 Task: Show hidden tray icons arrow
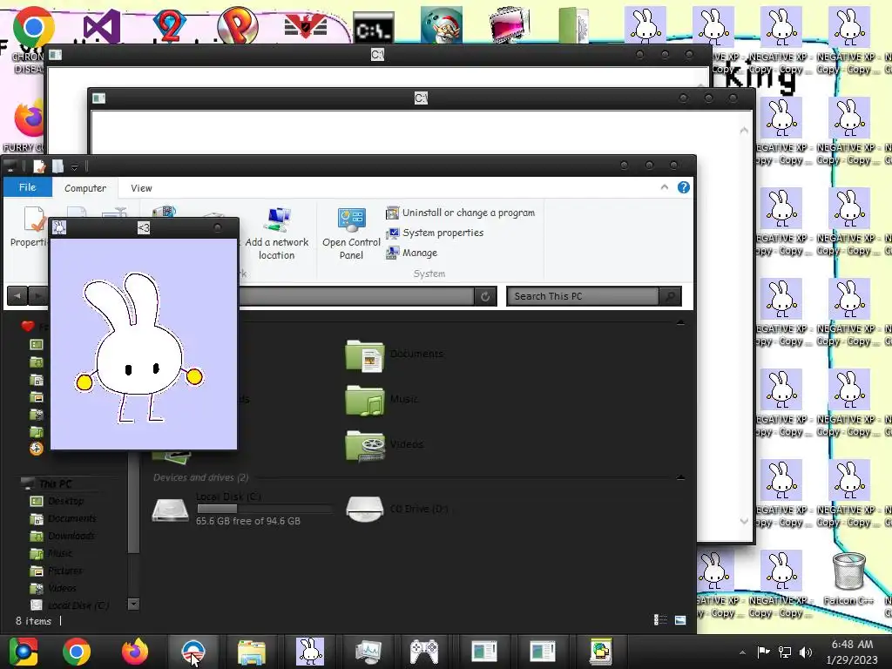click(742, 652)
